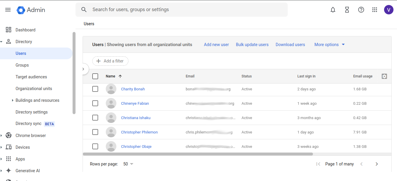Open the Google apps grid
This screenshot has width=397, height=181.
pos(375,10)
